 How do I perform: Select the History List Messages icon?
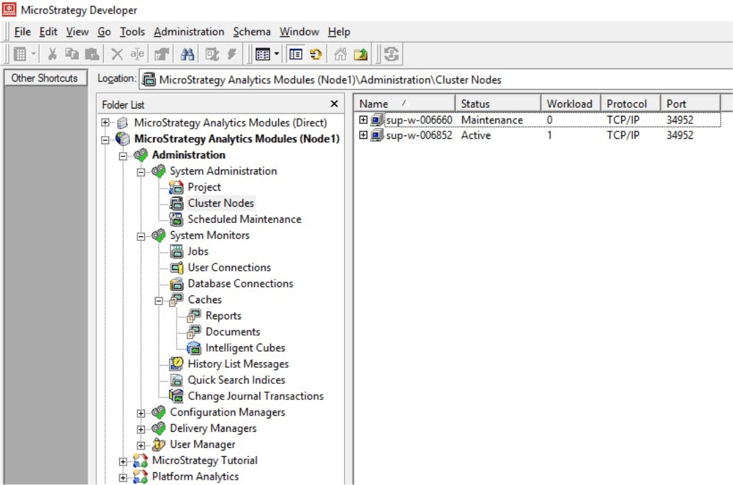click(177, 364)
